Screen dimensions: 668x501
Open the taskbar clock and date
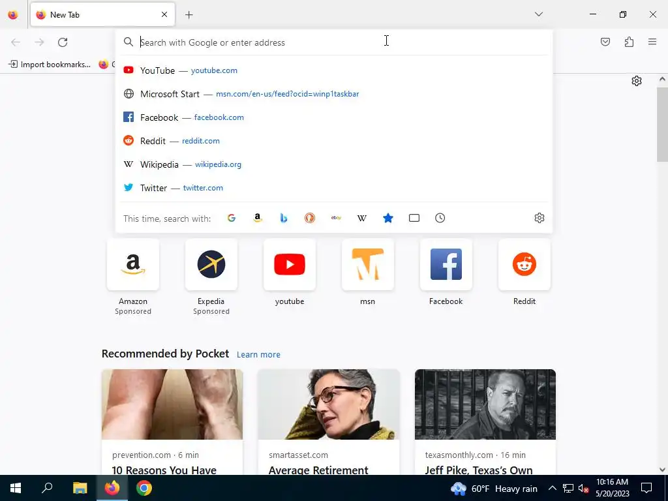612,488
